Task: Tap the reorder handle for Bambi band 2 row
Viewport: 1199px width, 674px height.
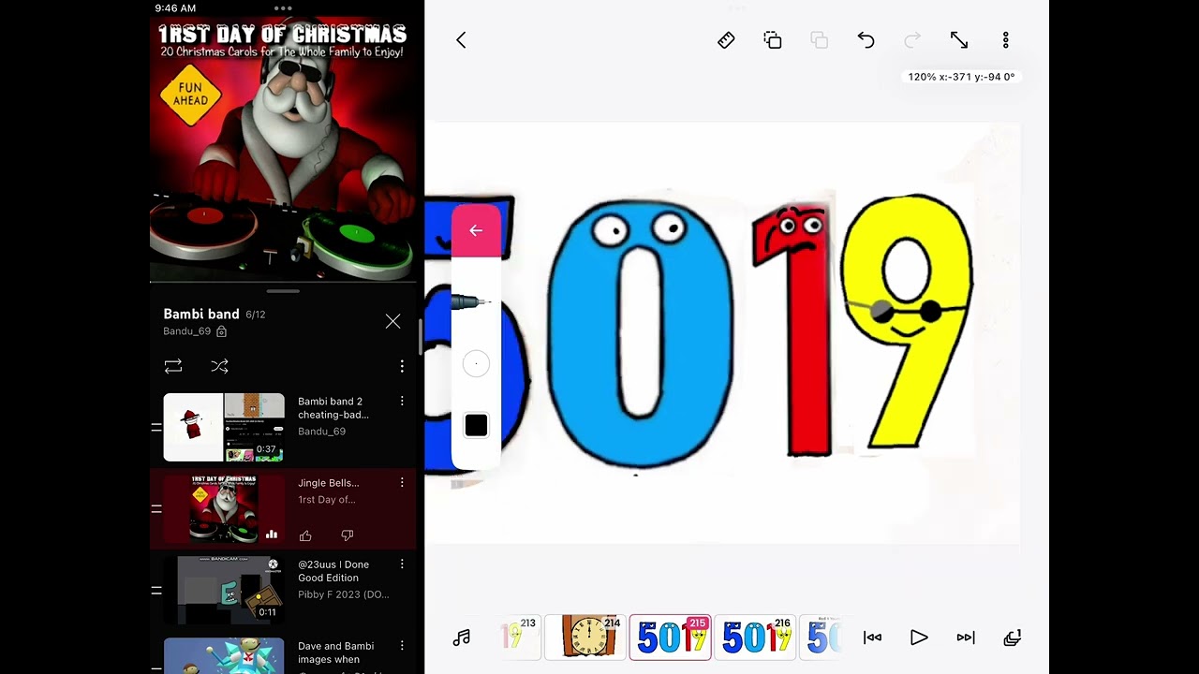Action: [x=156, y=428]
